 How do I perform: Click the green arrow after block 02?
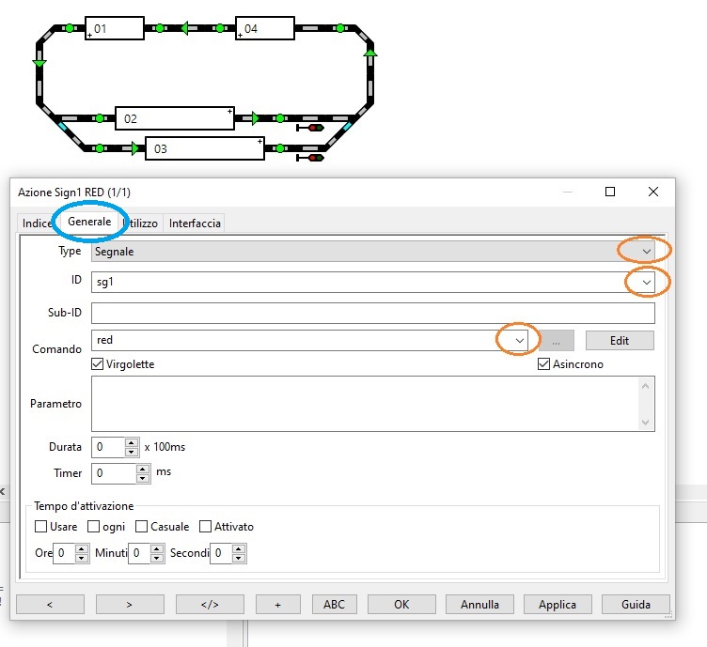256,118
